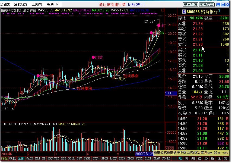Screen dimensions: 232x163
Task: Switch to the ZBCD indicator
Action: 131,158
